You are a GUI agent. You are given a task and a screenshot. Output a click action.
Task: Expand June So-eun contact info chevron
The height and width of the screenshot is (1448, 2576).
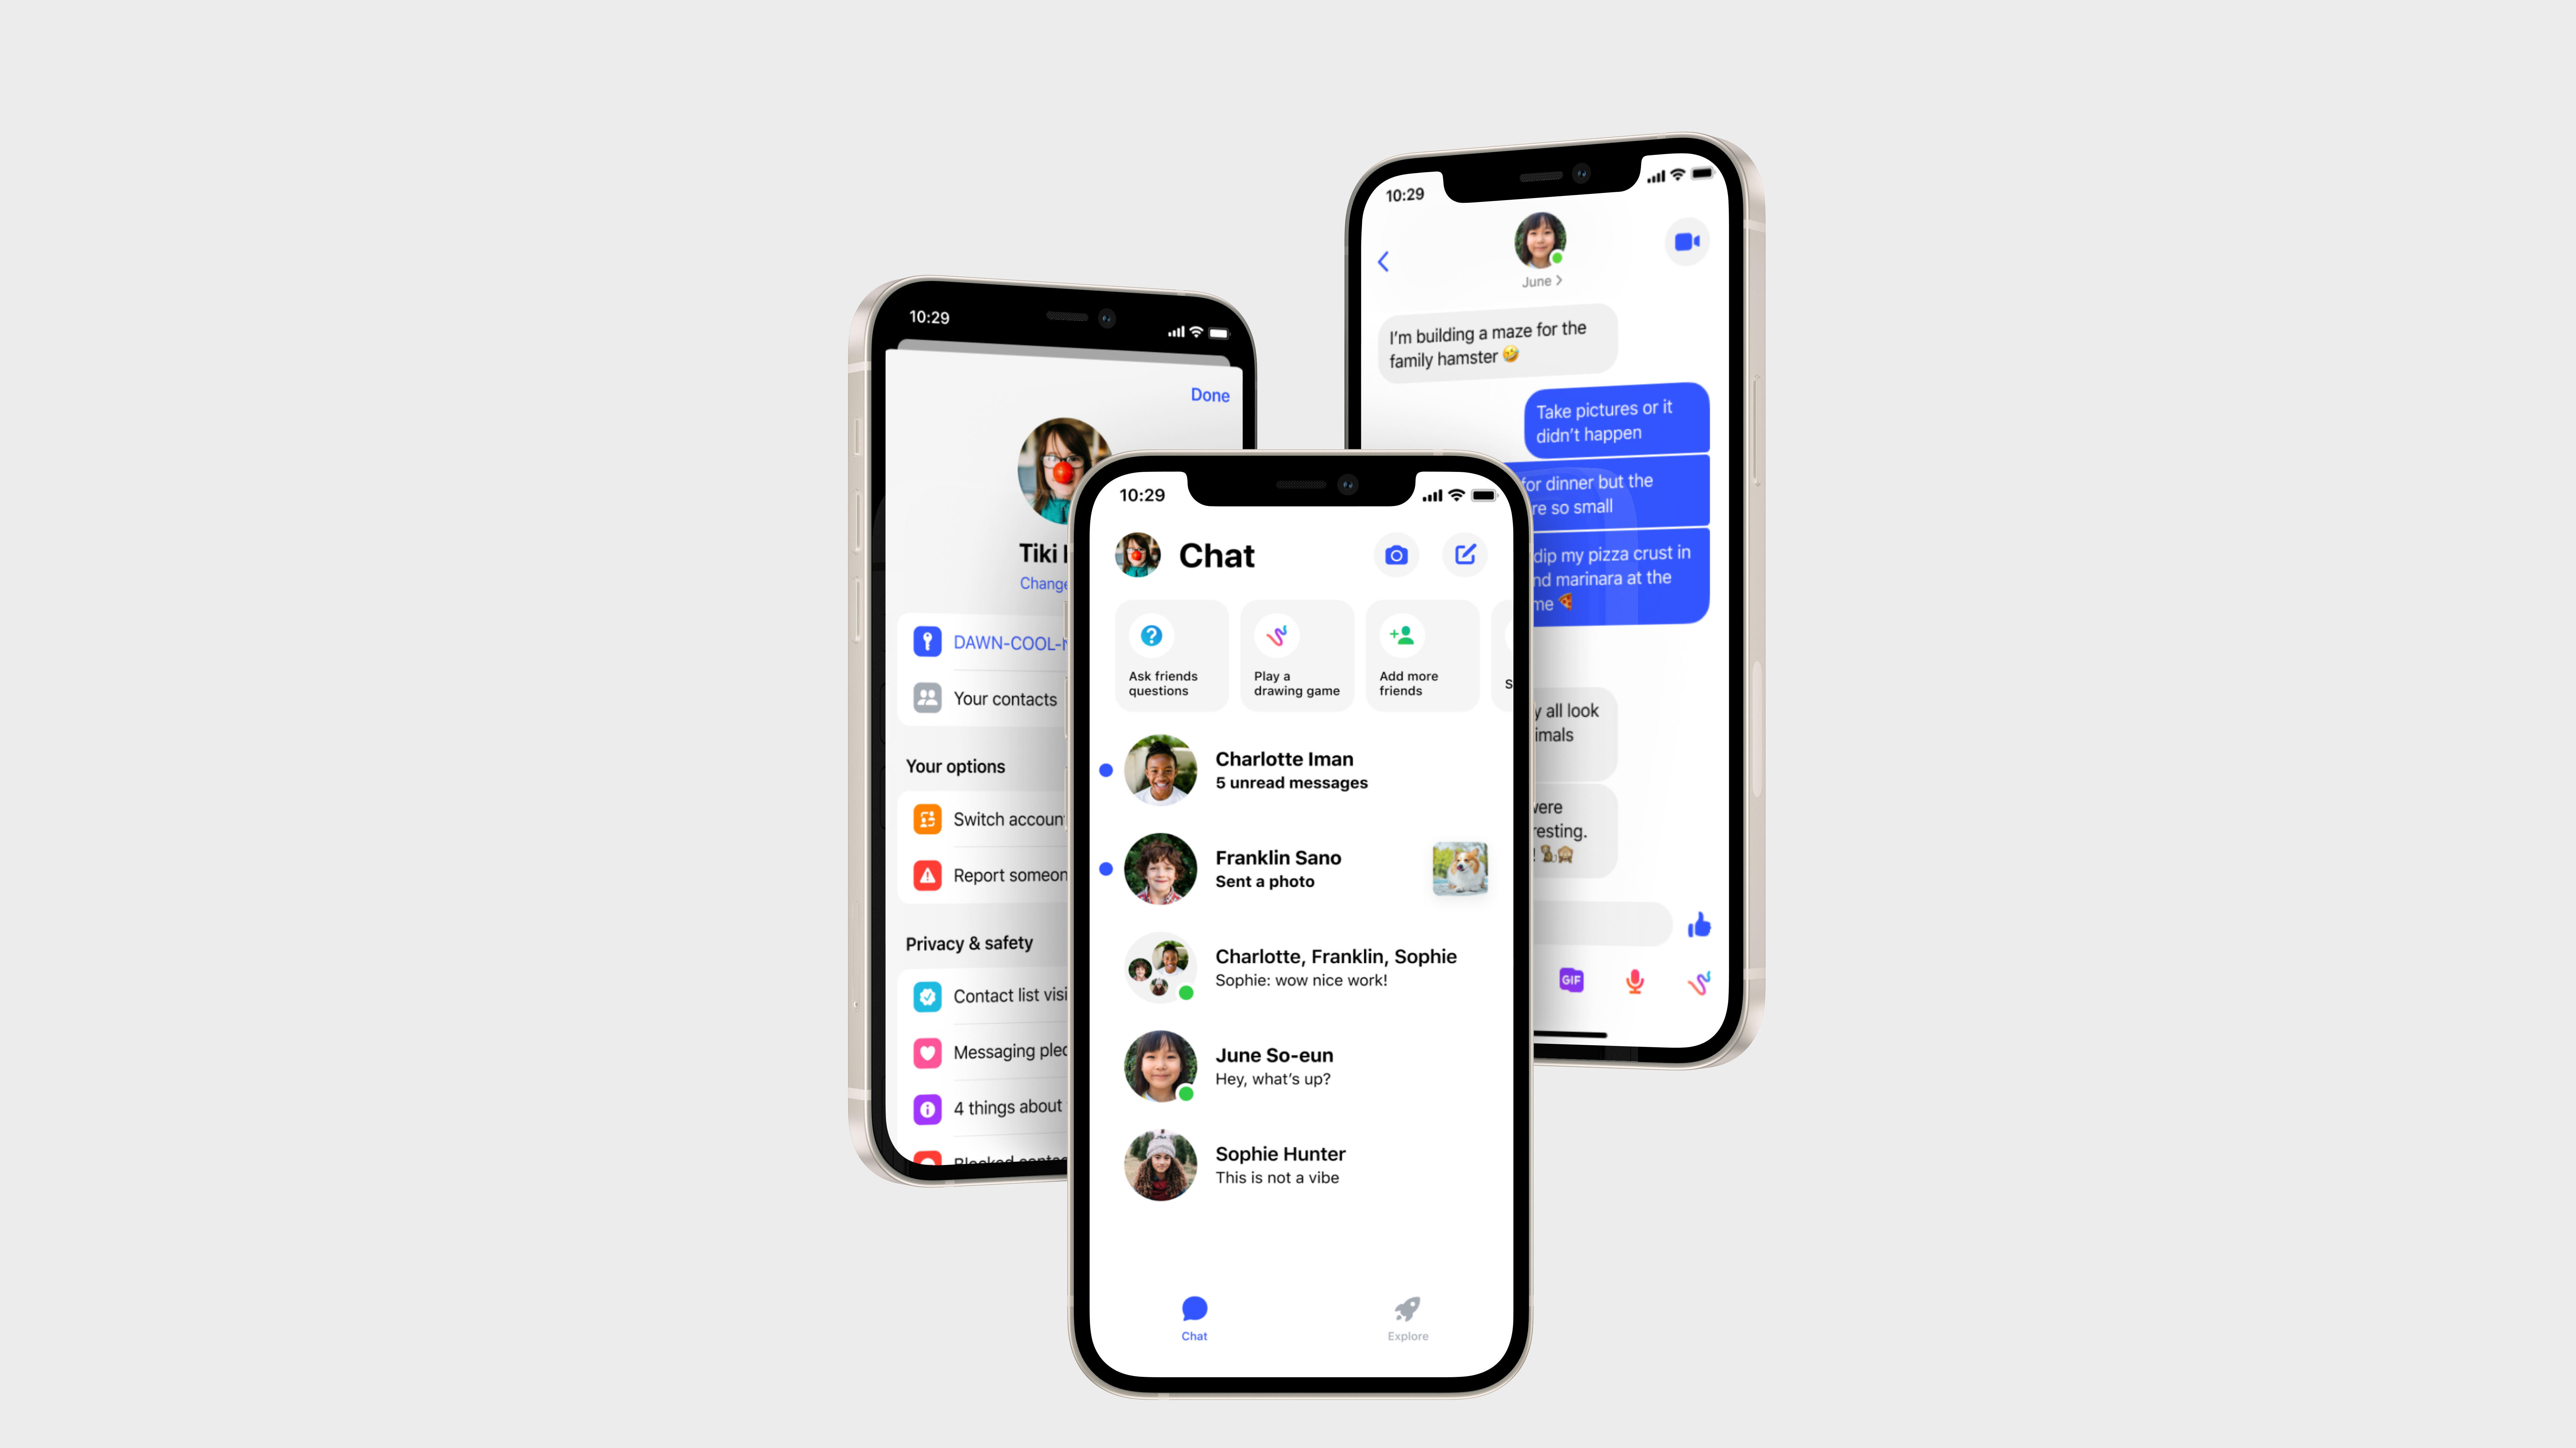(x=1557, y=279)
